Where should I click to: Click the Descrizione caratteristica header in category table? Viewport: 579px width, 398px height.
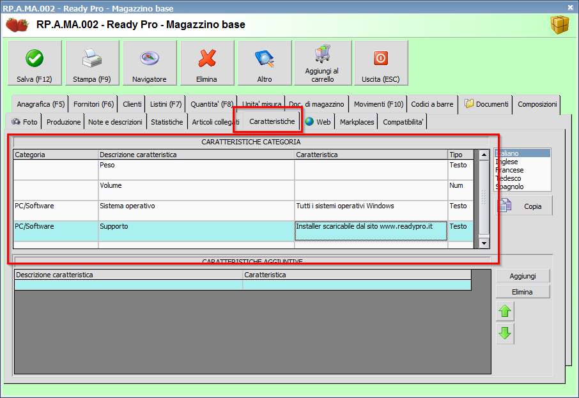[196, 155]
